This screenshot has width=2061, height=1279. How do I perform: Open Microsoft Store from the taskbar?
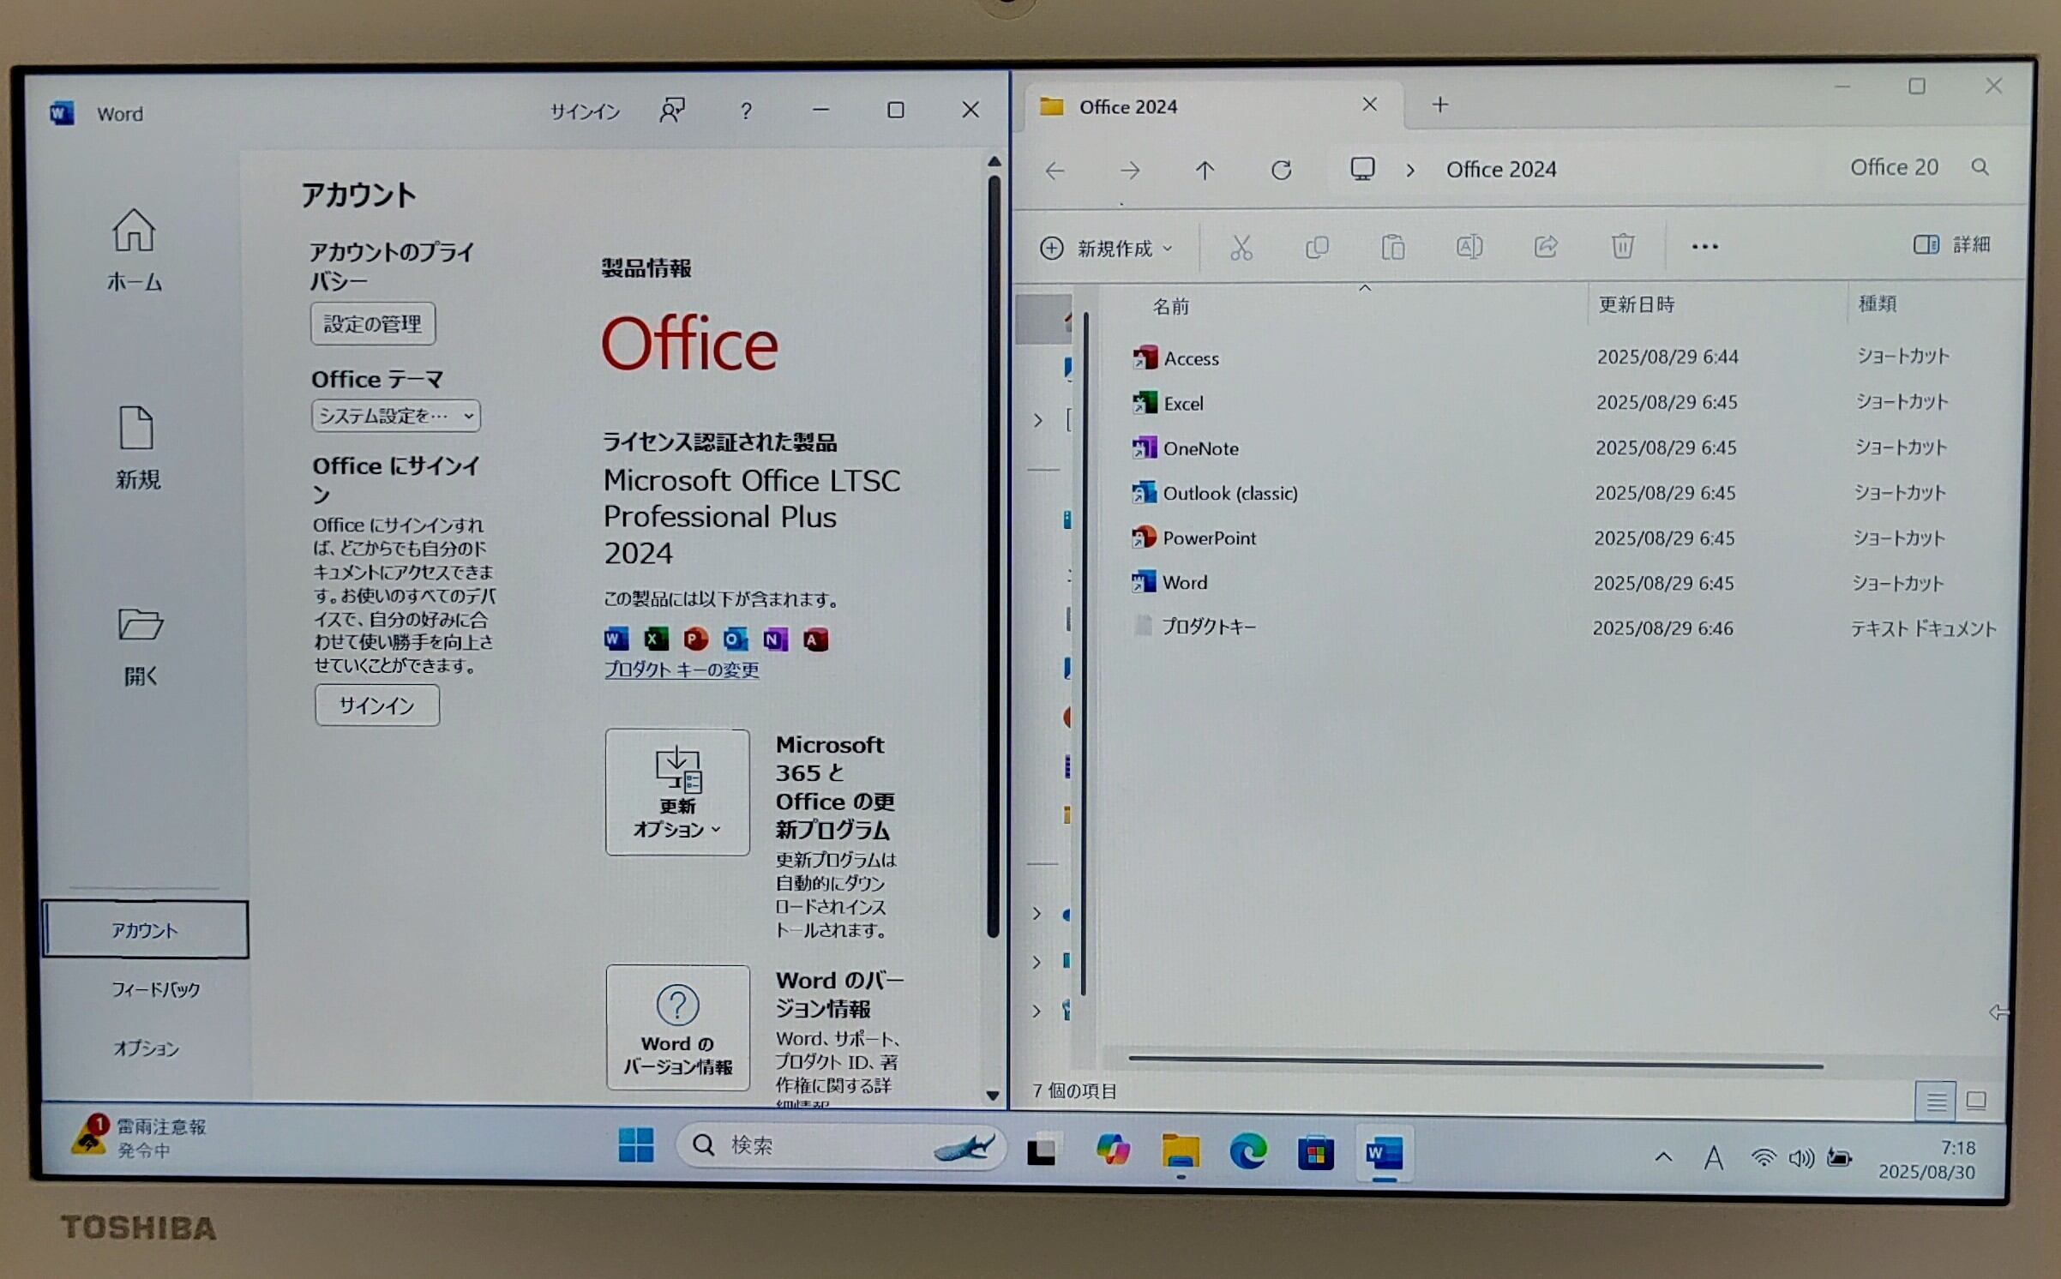(x=1315, y=1153)
